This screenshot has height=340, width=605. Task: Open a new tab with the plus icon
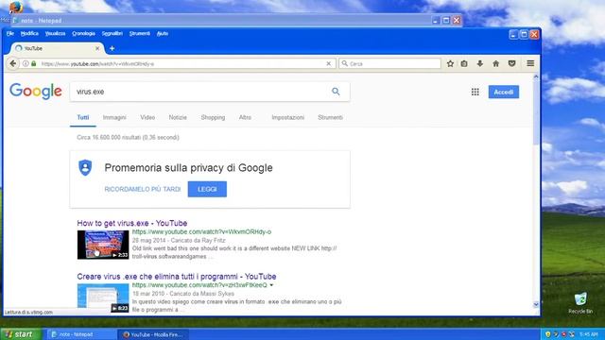point(112,48)
